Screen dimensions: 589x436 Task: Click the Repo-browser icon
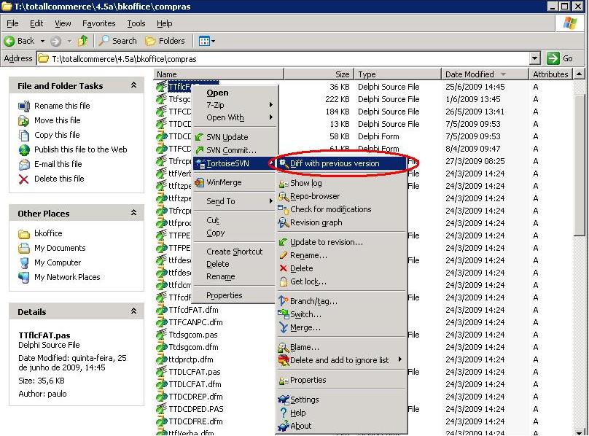click(x=284, y=196)
